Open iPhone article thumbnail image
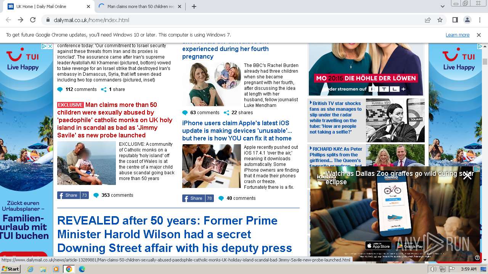 [212, 166]
